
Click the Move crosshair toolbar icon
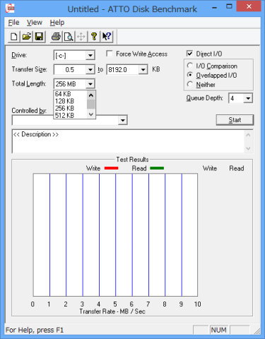pyautogui.click(x=81, y=37)
